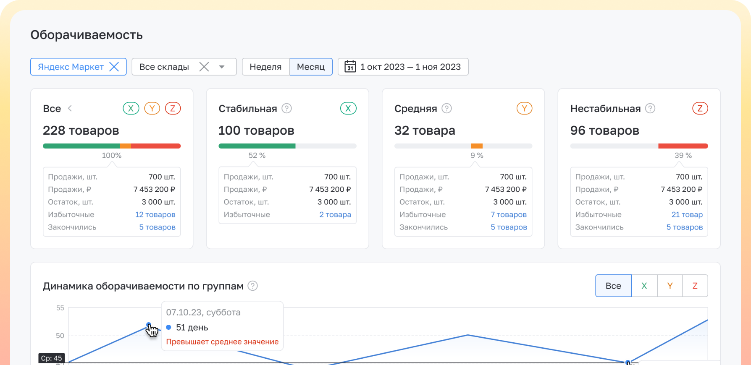Select the Все tab in chart filter
The height and width of the screenshot is (365, 751).
click(613, 286)
